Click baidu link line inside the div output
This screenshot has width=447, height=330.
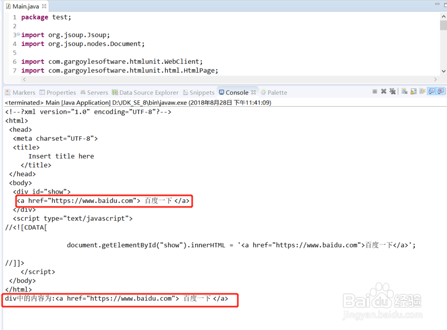click(x=103, y=201)
